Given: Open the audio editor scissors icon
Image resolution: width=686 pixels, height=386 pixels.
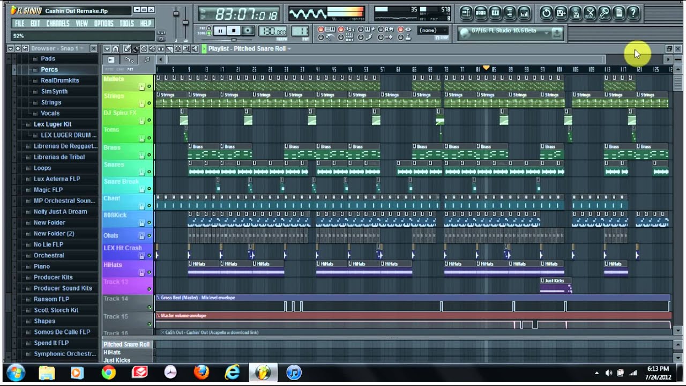Looking at the screenshot, I should click(590, 13).
